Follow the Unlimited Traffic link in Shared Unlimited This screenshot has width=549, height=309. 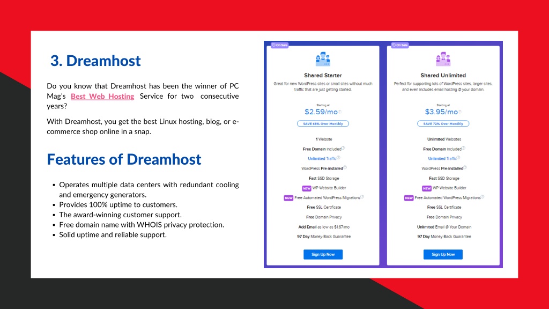click(442, 159)
